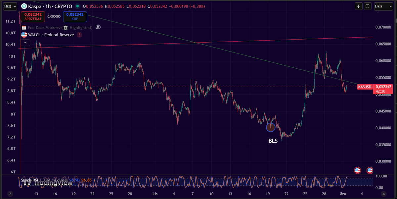Click the Kaspa coin logo icon

tap(24, 6)
